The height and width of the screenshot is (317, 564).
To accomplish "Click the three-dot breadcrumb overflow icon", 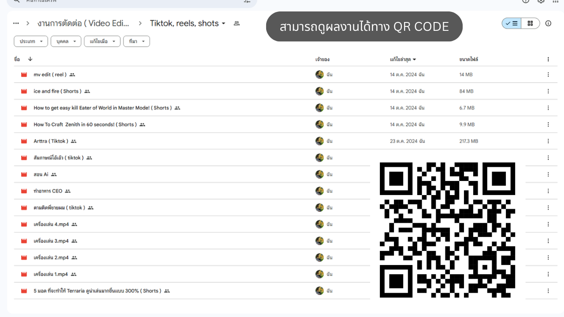I will pyautogui.click(x=16, y=23).
